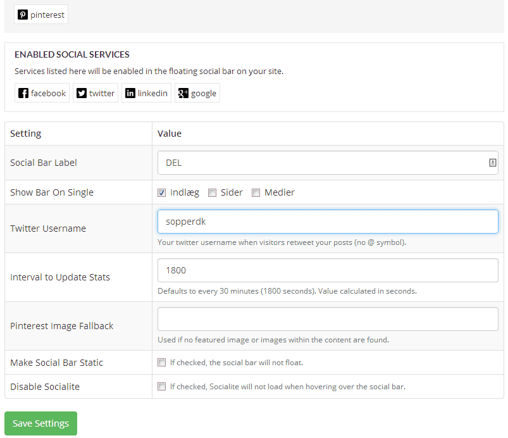
Task: Check the Medier checkbox
Action: click(256, 192)
